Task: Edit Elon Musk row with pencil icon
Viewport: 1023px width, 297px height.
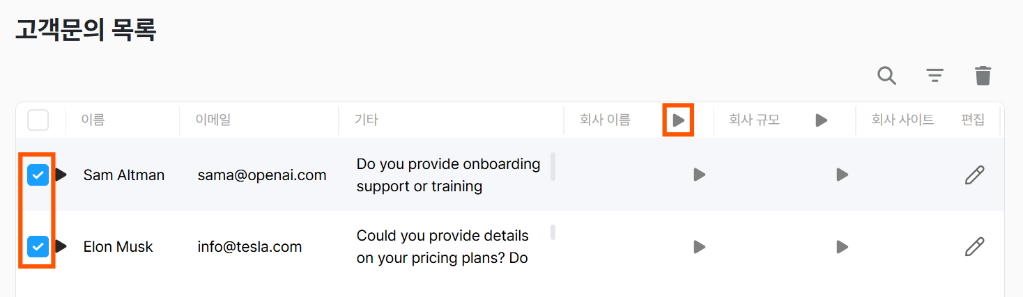Action: 974,246
